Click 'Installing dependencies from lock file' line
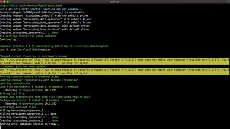The width and height of the screenshot is (230, 129). point(45,97)
